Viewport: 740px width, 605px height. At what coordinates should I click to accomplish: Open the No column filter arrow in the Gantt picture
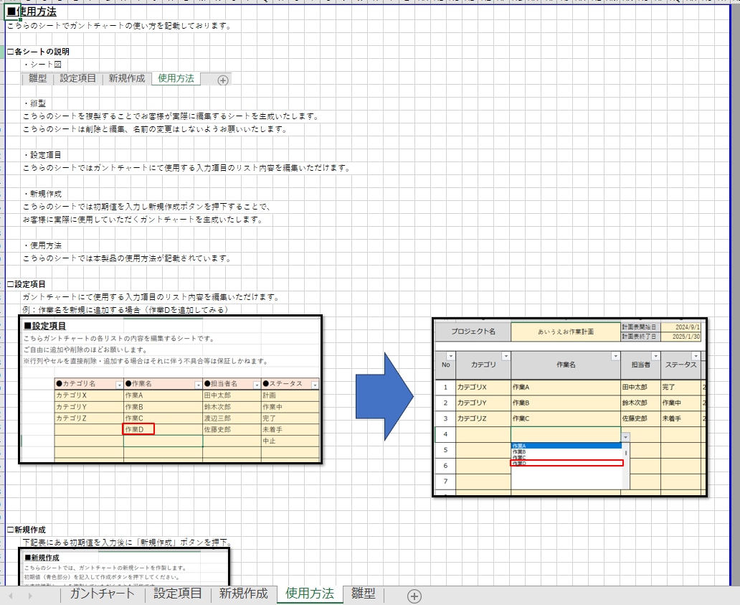point(451,356)
